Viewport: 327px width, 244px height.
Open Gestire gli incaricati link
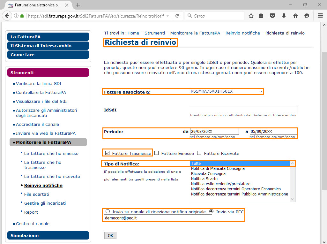tap(45, 203)
